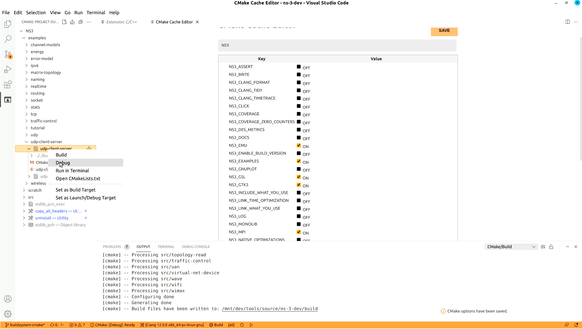
Task: Open the Source Control view
Action: click(x=8, y=54)
